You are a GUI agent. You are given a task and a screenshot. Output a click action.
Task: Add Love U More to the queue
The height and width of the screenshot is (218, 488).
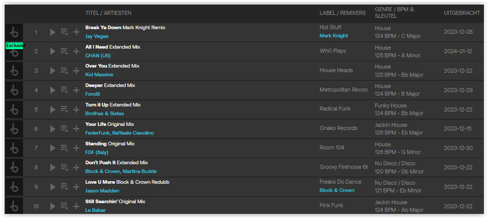pos(64,187)
